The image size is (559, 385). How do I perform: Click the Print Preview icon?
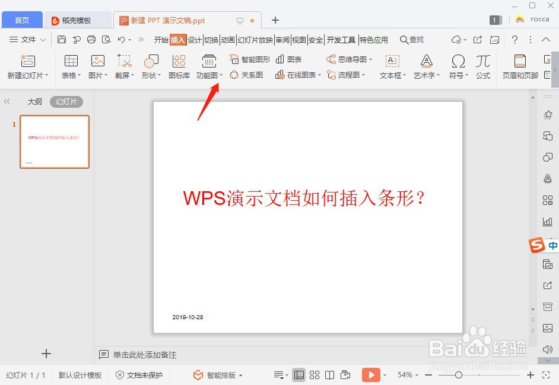pyautogui.click(x=106, y=40)
